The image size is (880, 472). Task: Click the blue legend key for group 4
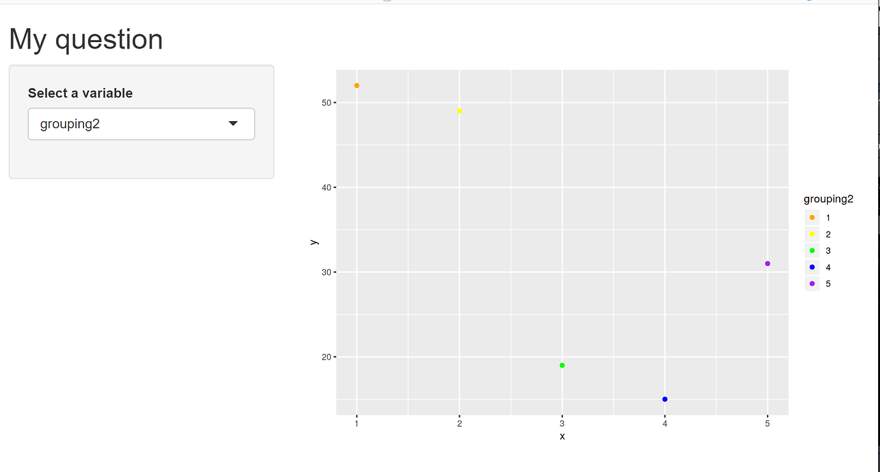[x=811, y=267]
